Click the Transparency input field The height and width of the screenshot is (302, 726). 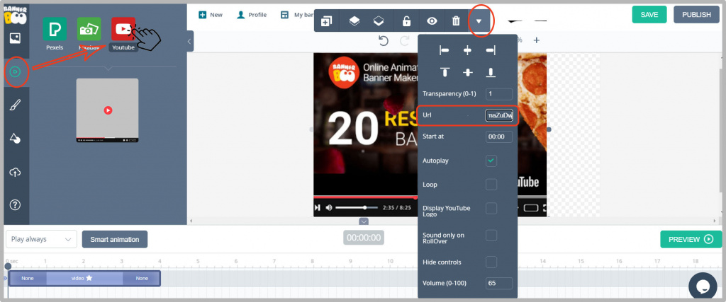(x=499, y=94)
